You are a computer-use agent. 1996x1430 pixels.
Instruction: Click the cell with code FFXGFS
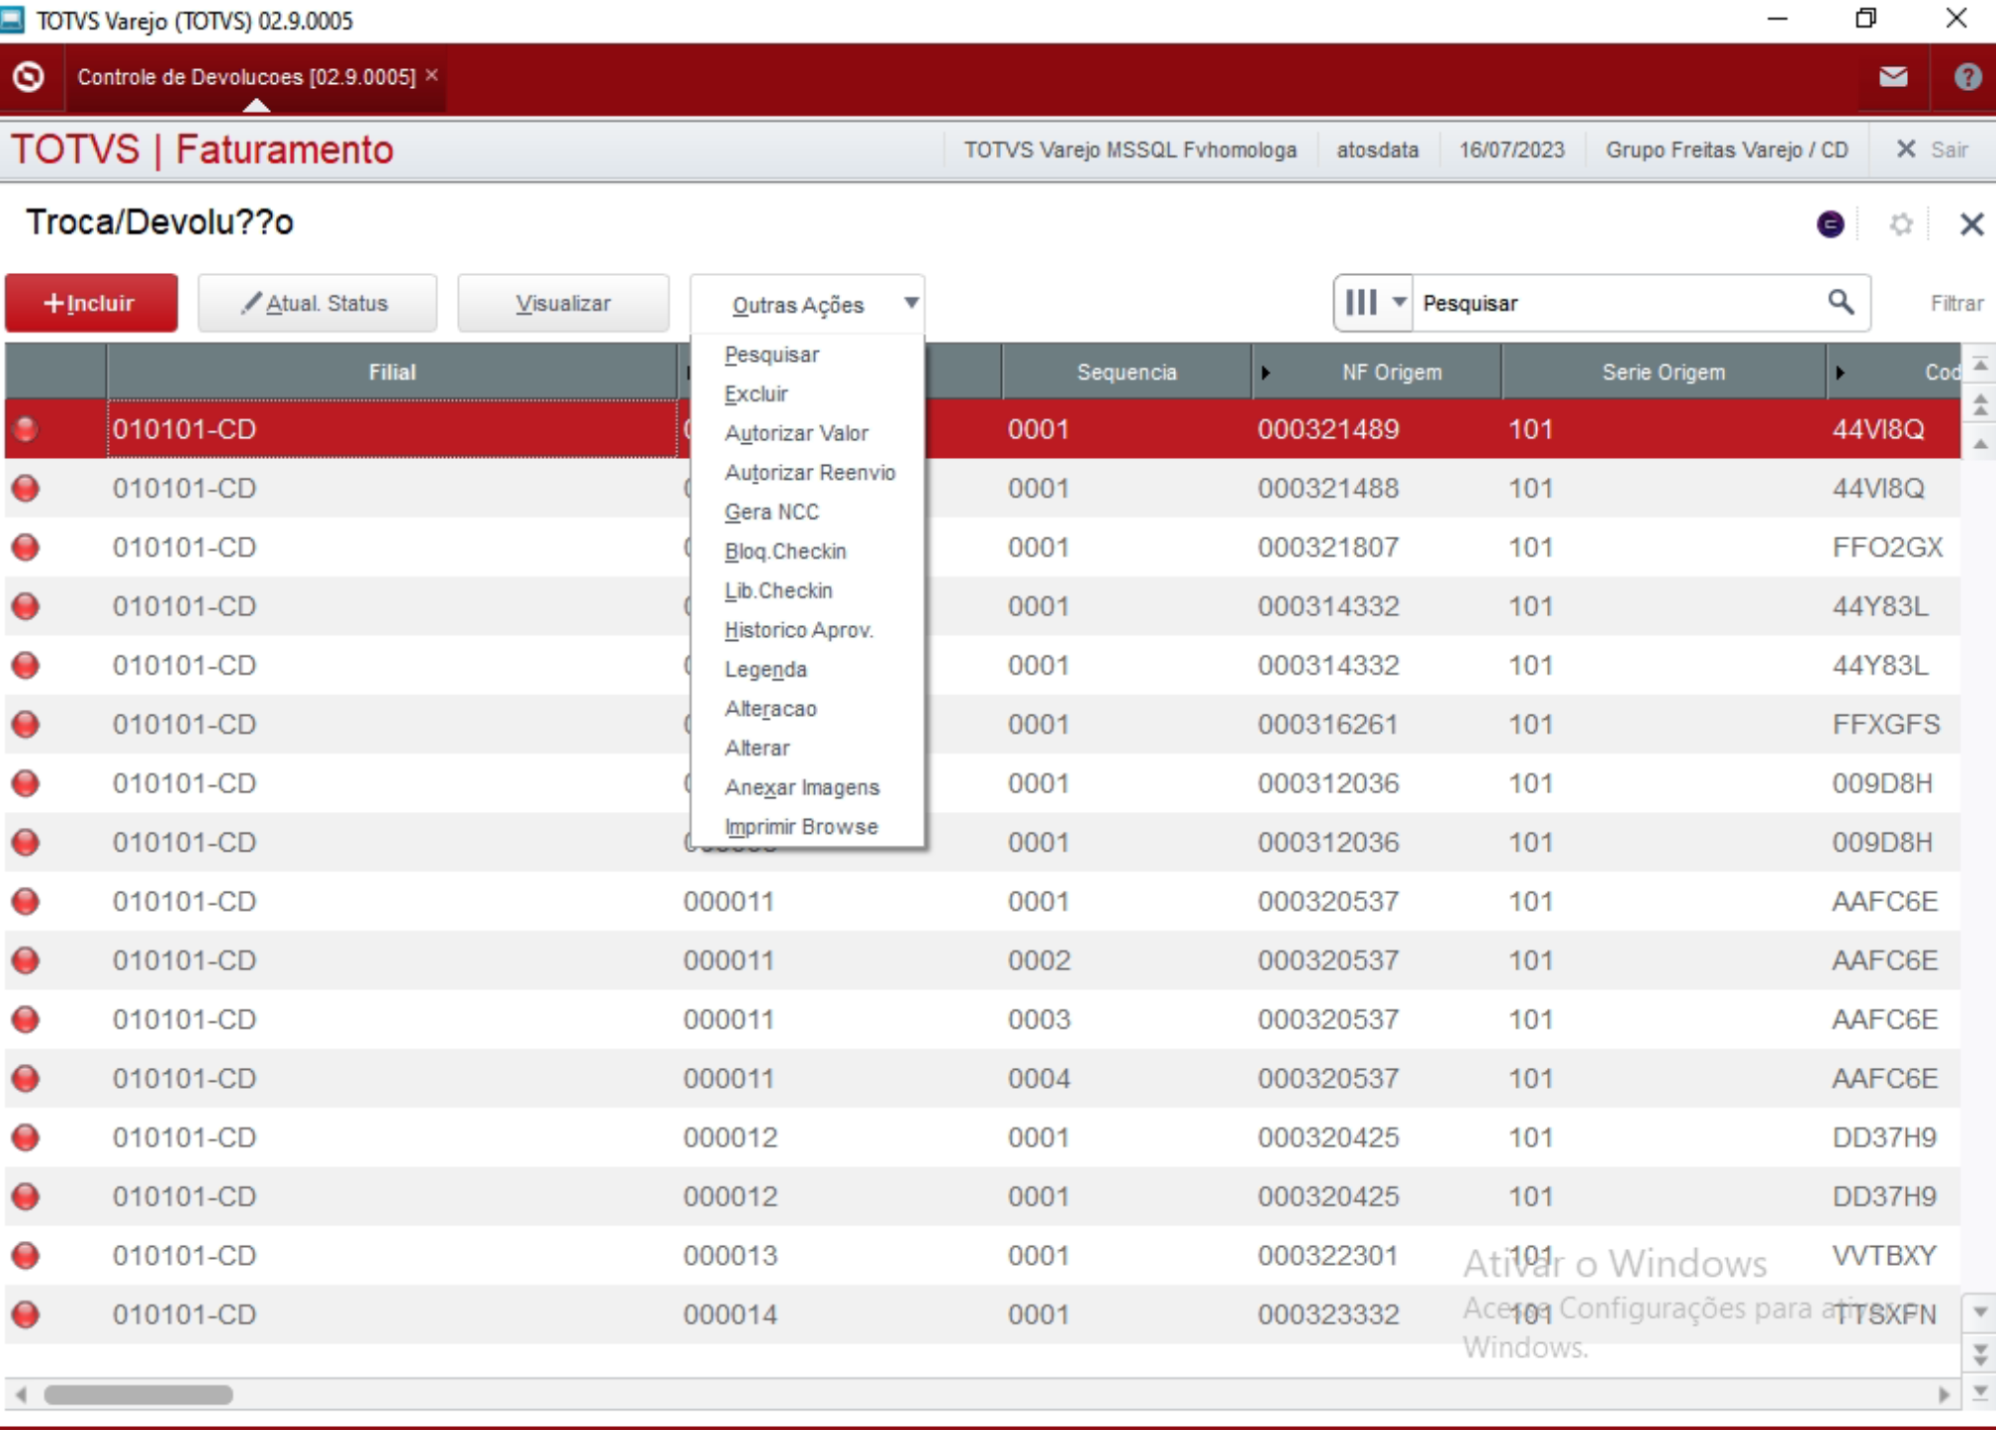click(1885, 724)
